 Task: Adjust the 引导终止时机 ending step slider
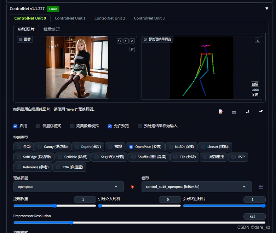point(224,206)
